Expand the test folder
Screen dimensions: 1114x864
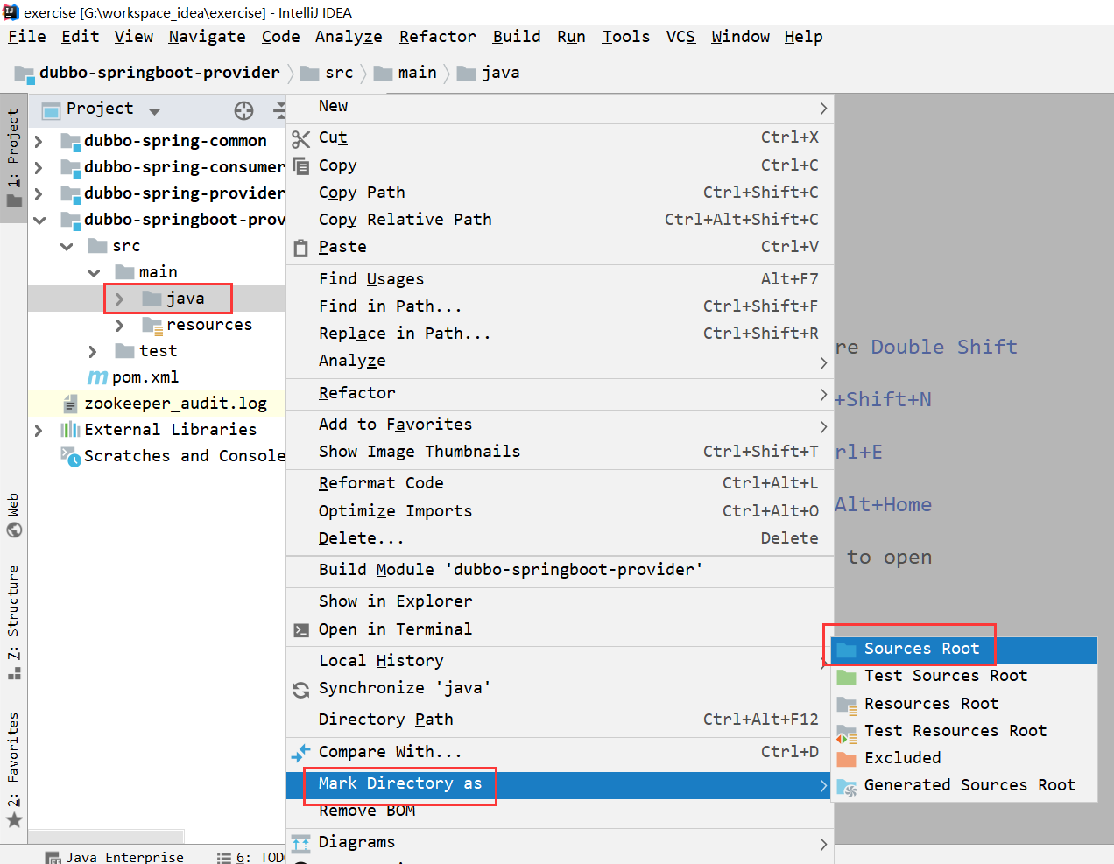click(x=93, y=351)
